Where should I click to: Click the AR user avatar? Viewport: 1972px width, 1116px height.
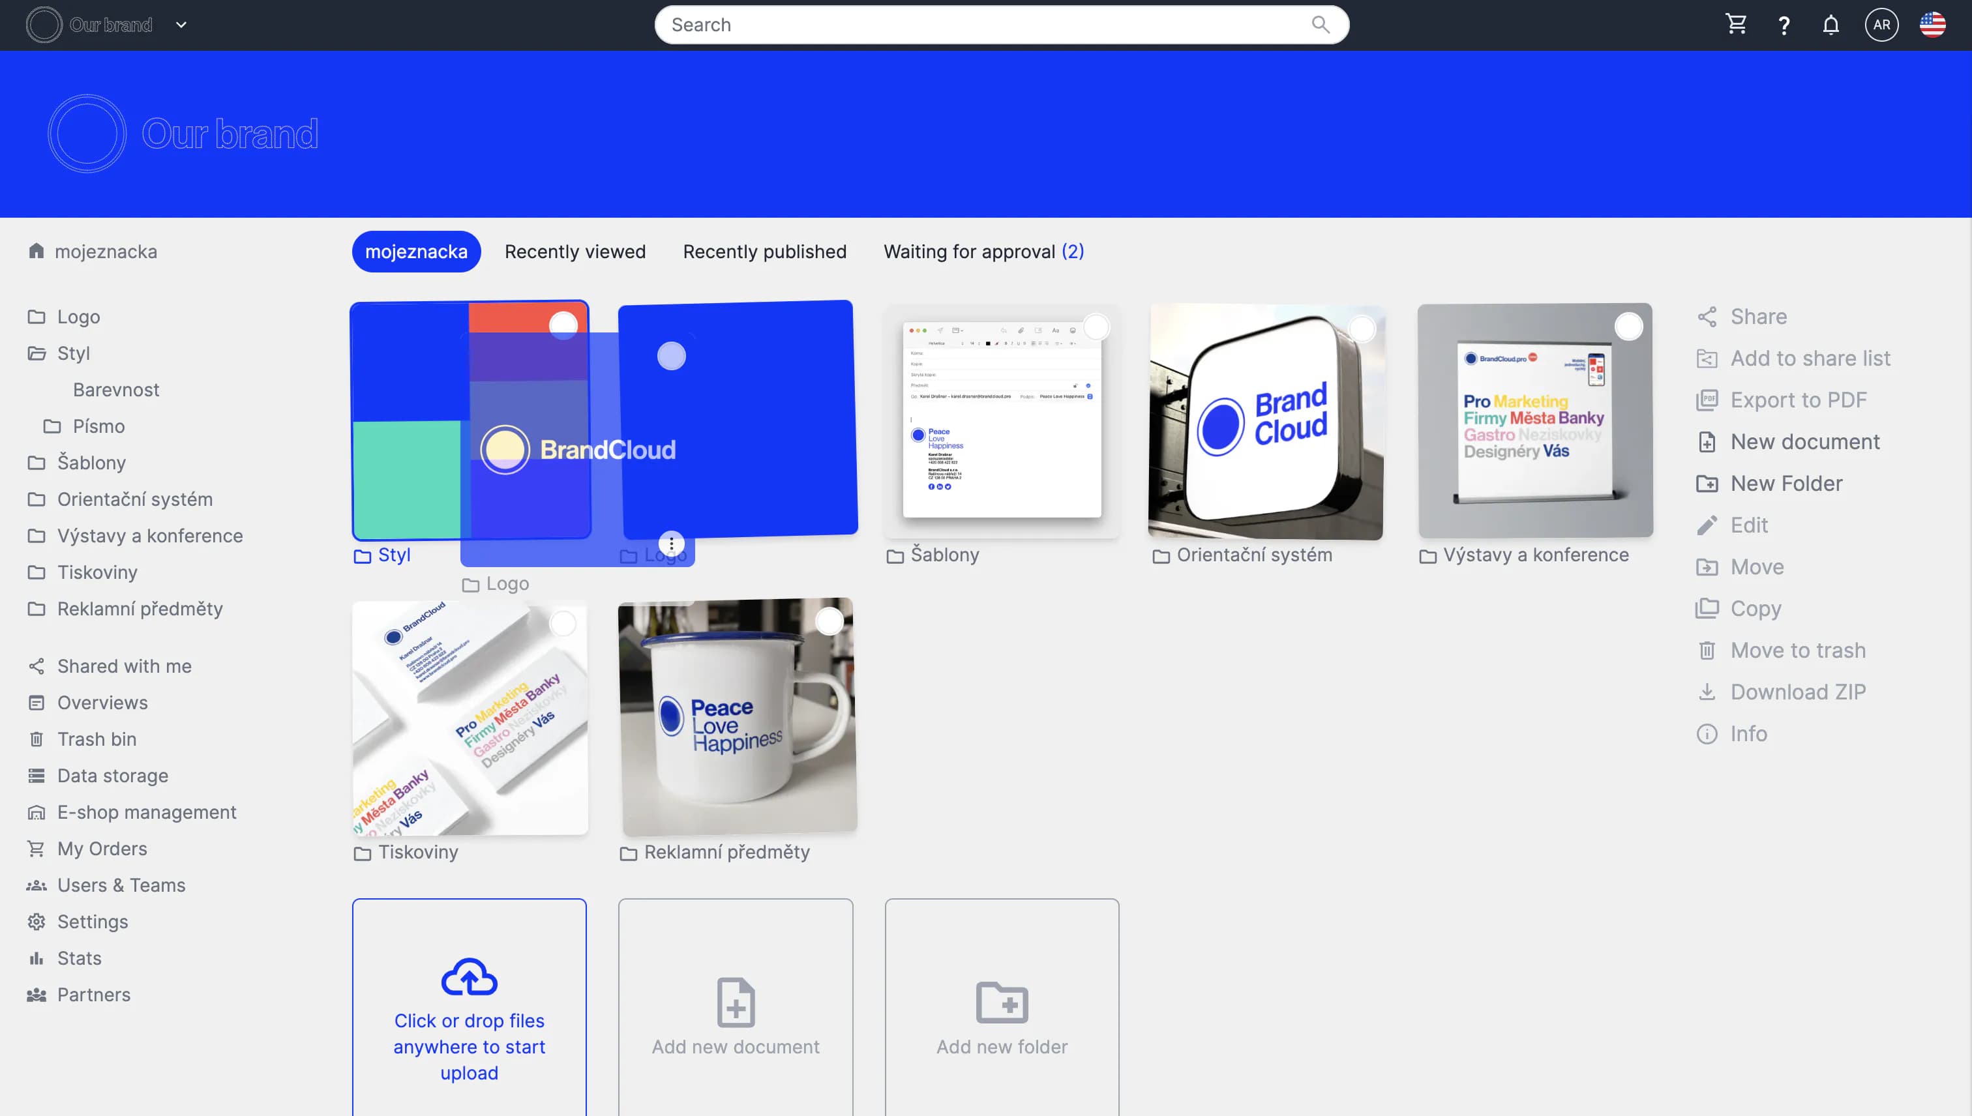(x=1881, y=25)
